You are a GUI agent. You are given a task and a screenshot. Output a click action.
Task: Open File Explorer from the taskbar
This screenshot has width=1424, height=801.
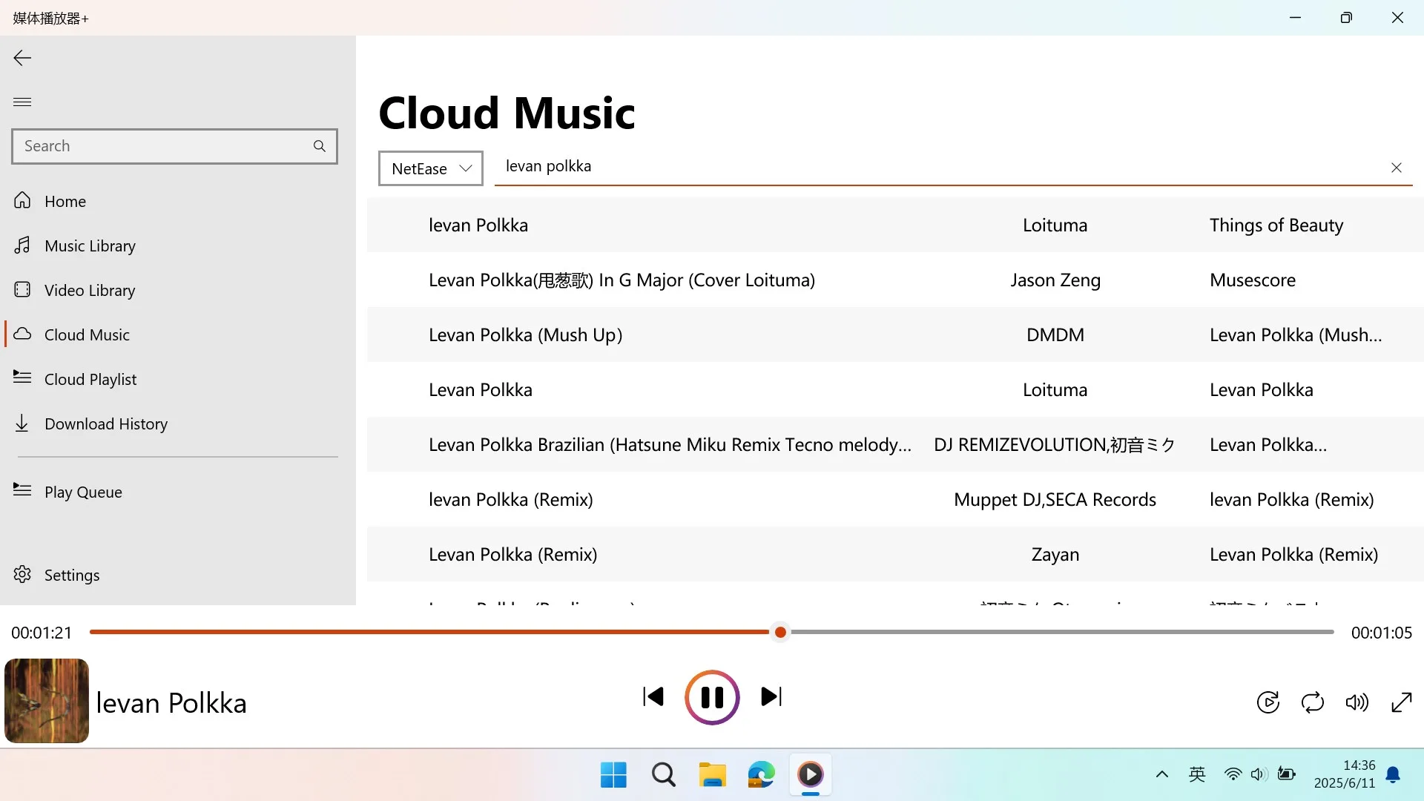[713, 775]
